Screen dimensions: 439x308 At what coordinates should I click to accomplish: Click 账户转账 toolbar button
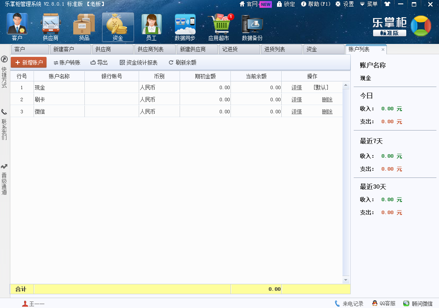pos(67,62)
